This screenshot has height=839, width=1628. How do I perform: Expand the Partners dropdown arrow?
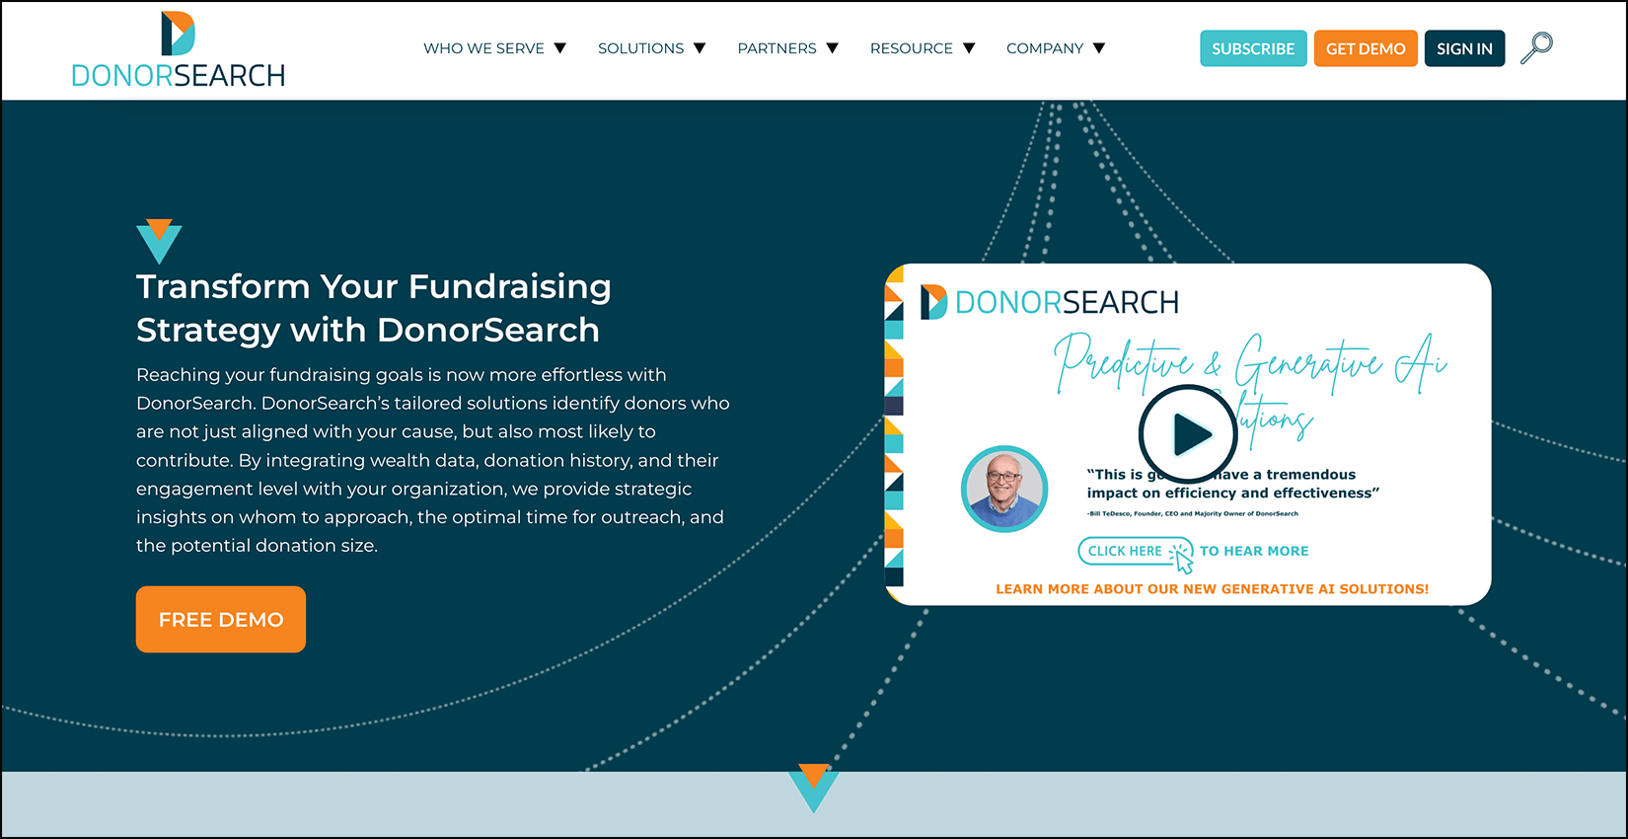click(833, 48)
